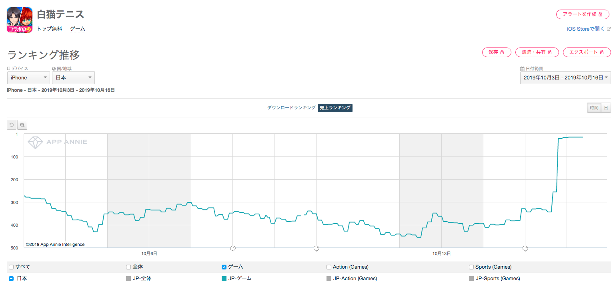Switch the granularity to 日

(606, 107)
